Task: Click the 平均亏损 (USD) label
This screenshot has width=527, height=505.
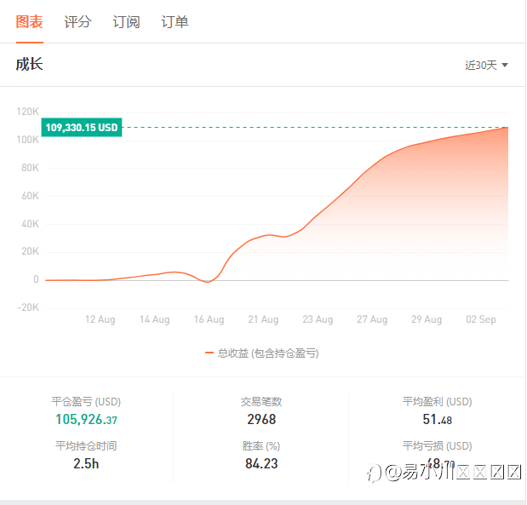Action: coord(438,446)
